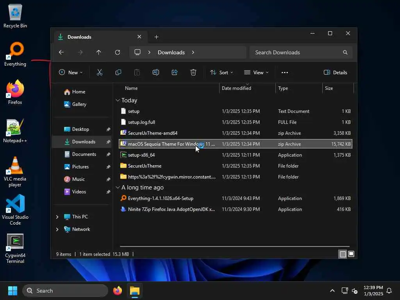Select the Downloads tab
This screenshot has height=300, width=400.
coord(100,37)
